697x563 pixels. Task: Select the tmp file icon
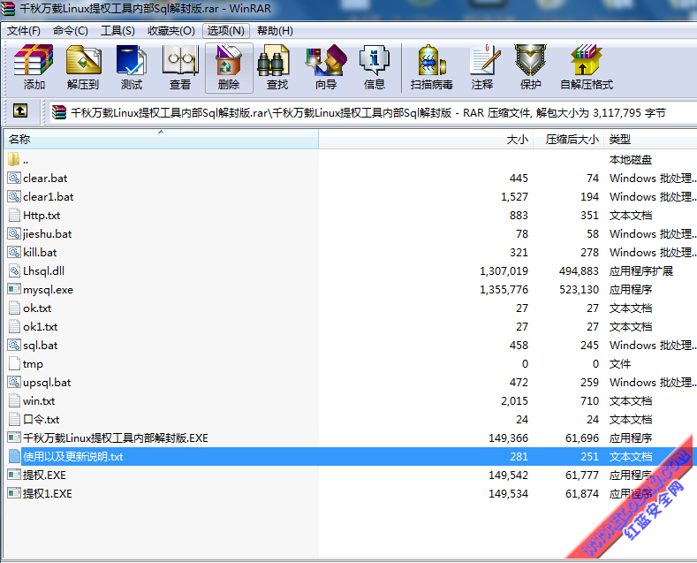(14, 363)
